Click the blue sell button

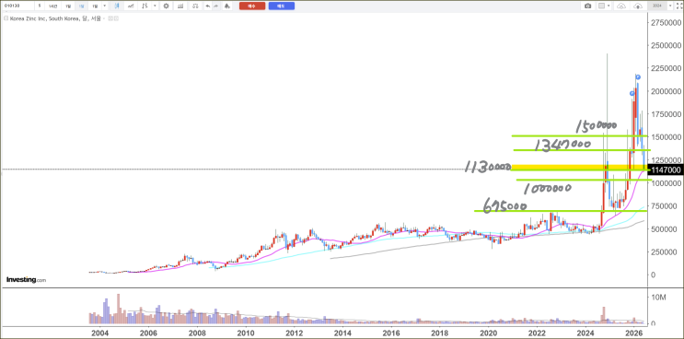(x=282, y=6)
